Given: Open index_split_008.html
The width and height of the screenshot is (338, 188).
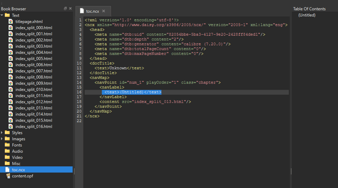Looking at the screenshot, I should pos(33,77).
